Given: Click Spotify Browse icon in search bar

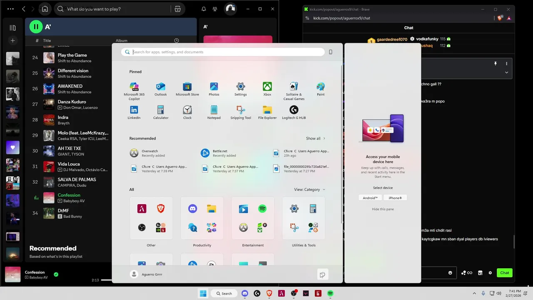Looking at the screenshot, I should pos(178,9).
